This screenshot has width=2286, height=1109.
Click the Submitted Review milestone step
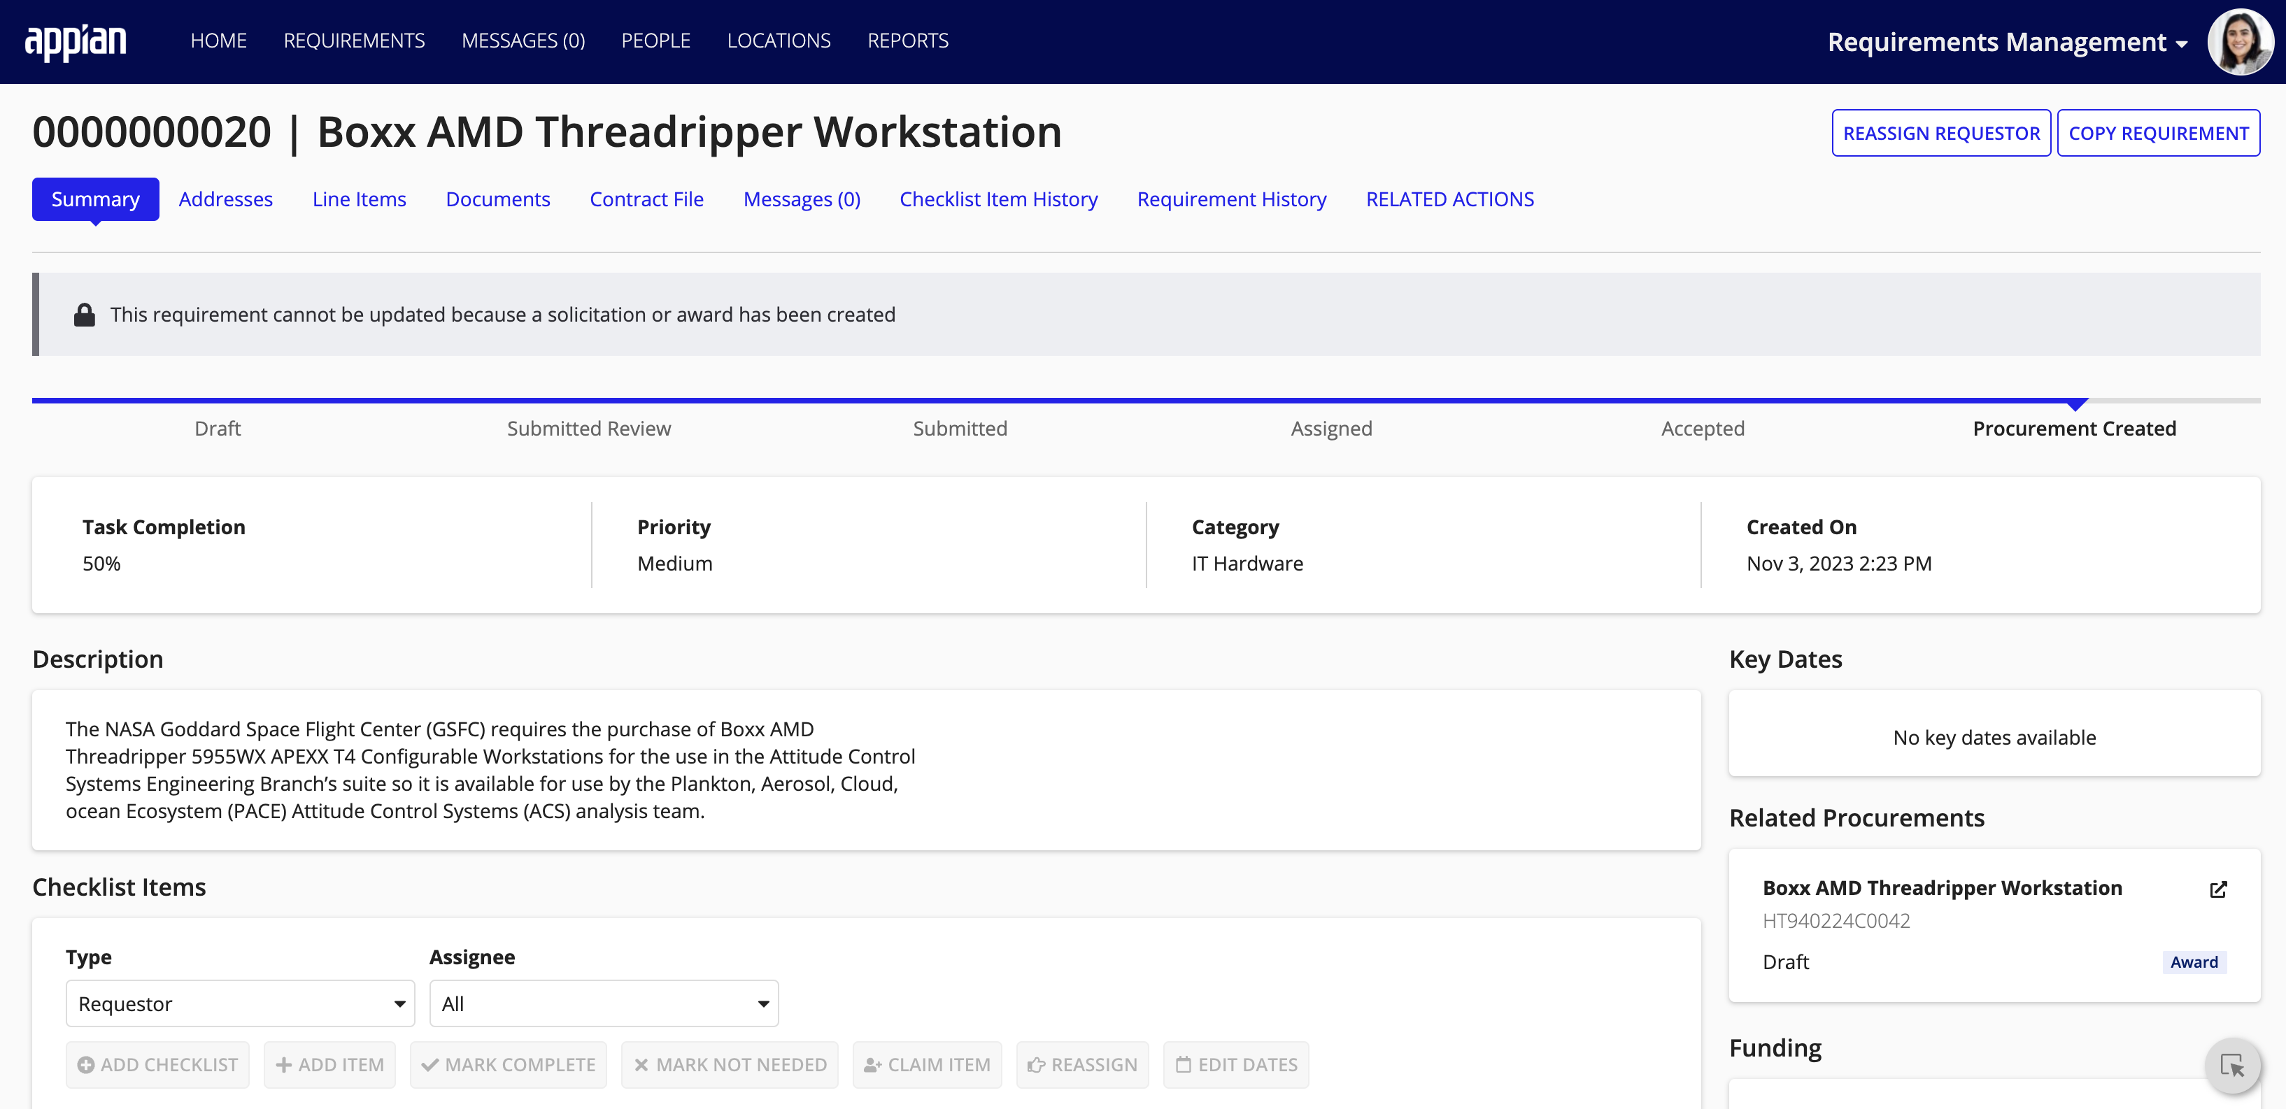[x=588, y=429]
